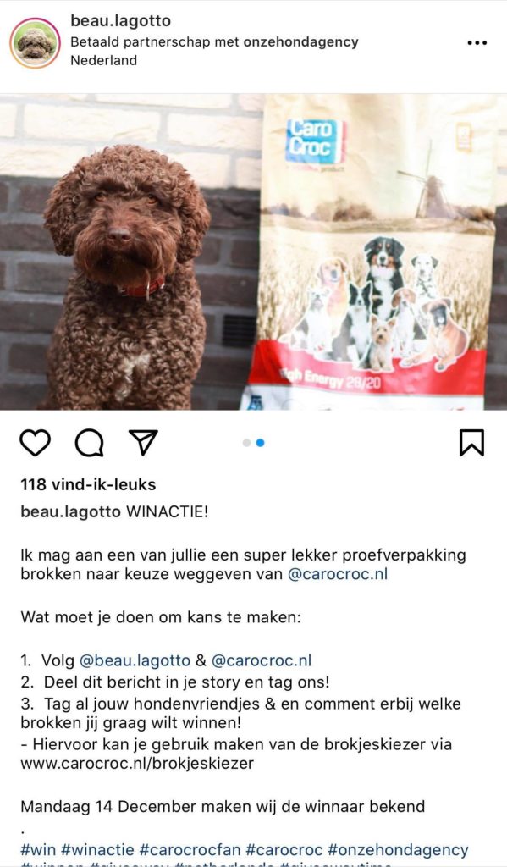Open @carocroc.nl mention in first paragraph
Viewport: 507px width, 867px height.
pyautogui.click(x=337, y=574)
